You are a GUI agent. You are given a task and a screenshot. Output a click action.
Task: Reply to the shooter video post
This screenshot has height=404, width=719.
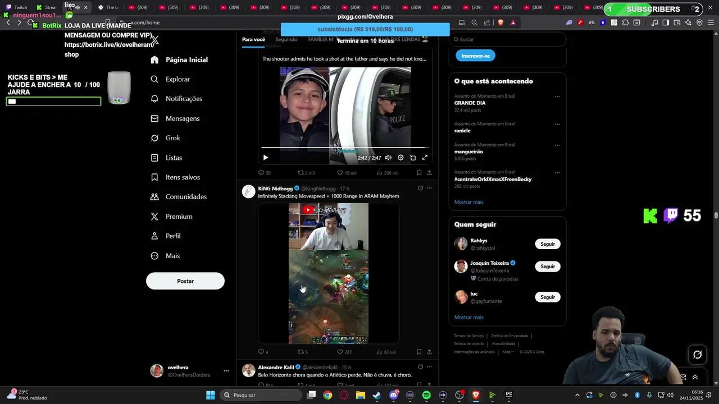pyautogui.click(x=264, y=173)
